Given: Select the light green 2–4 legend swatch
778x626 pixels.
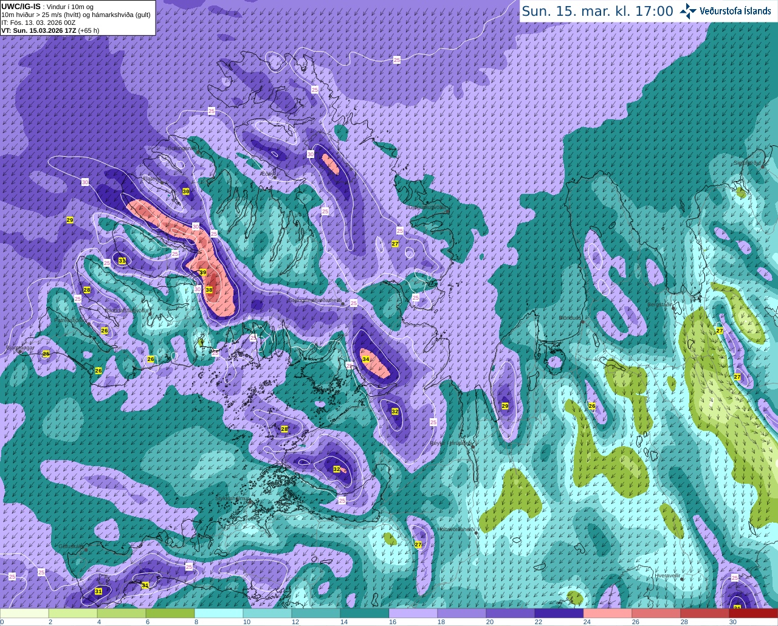Looking at the screenshot, I should [73, 613].
